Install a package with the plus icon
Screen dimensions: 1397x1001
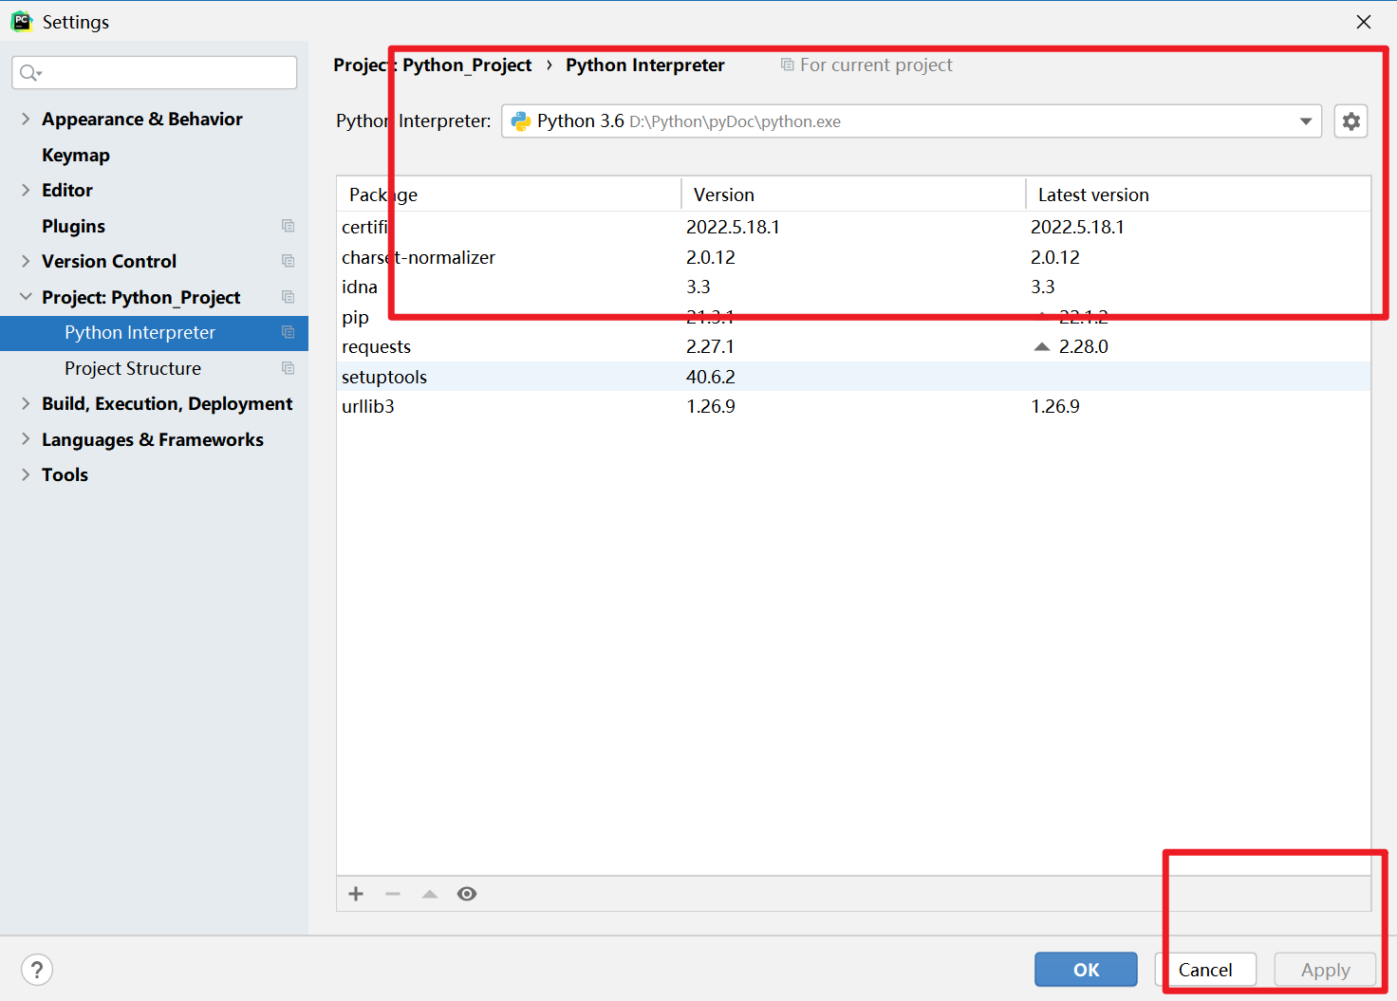coord(356,894)
